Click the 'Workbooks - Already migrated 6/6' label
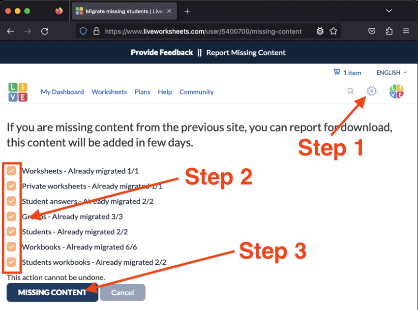Viewport: 418px width, 310px height. click(x=80, y=247)
